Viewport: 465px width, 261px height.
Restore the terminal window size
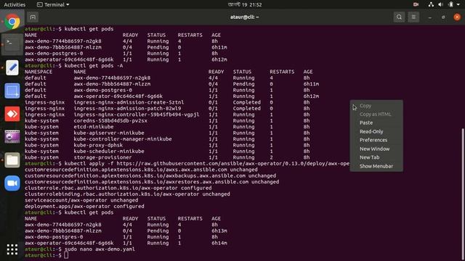[x=443, y=17]
